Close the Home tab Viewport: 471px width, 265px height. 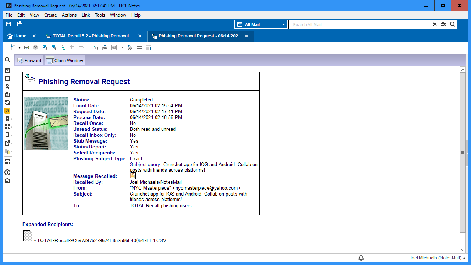point(34,36)
